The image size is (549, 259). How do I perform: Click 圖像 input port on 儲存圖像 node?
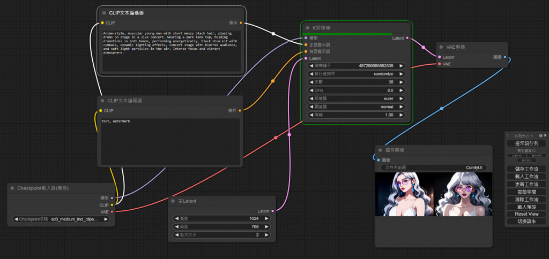379,160
